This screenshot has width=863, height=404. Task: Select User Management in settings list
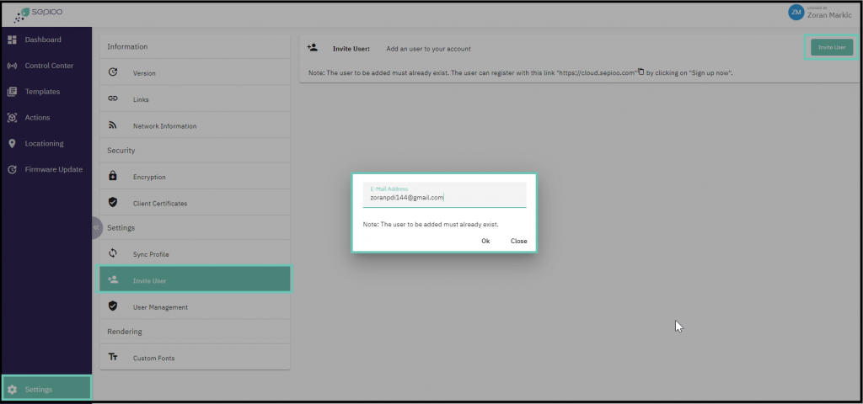[x=160, y=307]
